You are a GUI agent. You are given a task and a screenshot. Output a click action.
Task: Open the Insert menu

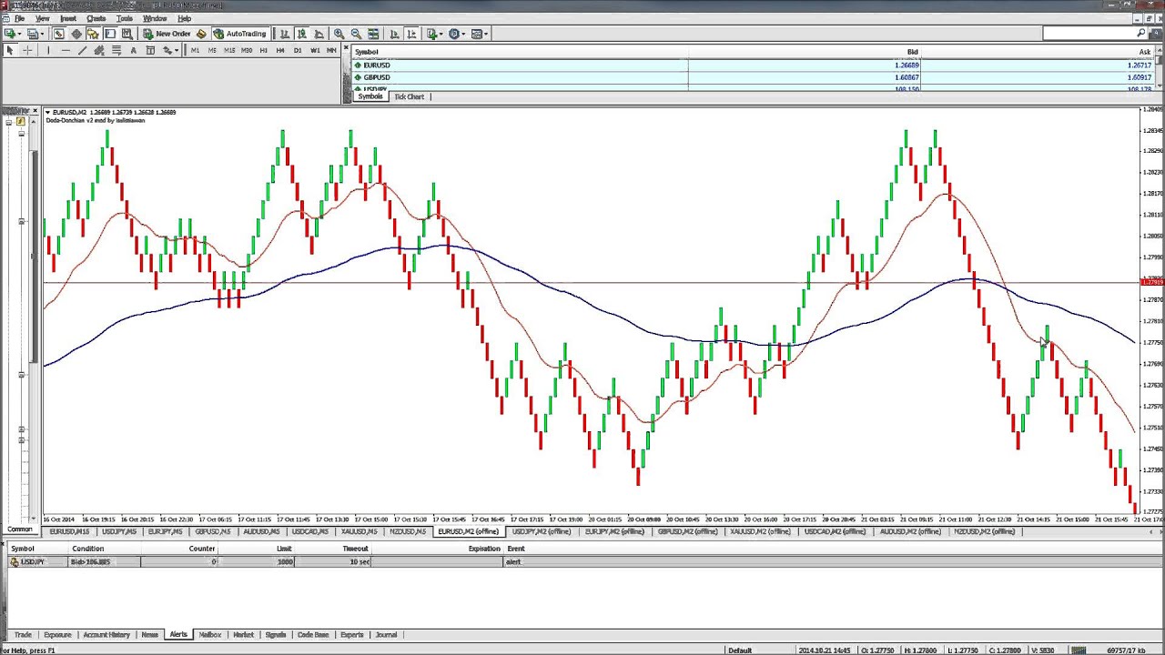68,18
